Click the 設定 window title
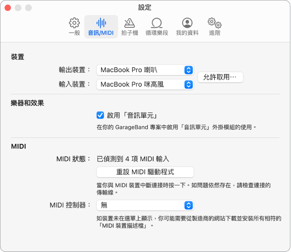The width and height of the screenshot is (291, 252). (x=145, y=8)
